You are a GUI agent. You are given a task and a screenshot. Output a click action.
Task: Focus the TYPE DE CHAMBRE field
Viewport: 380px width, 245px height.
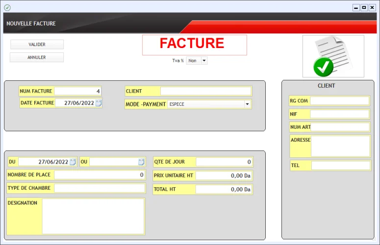click(100, 188)
